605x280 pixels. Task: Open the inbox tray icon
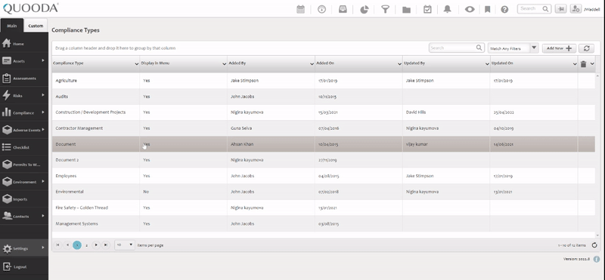[343, 9]
